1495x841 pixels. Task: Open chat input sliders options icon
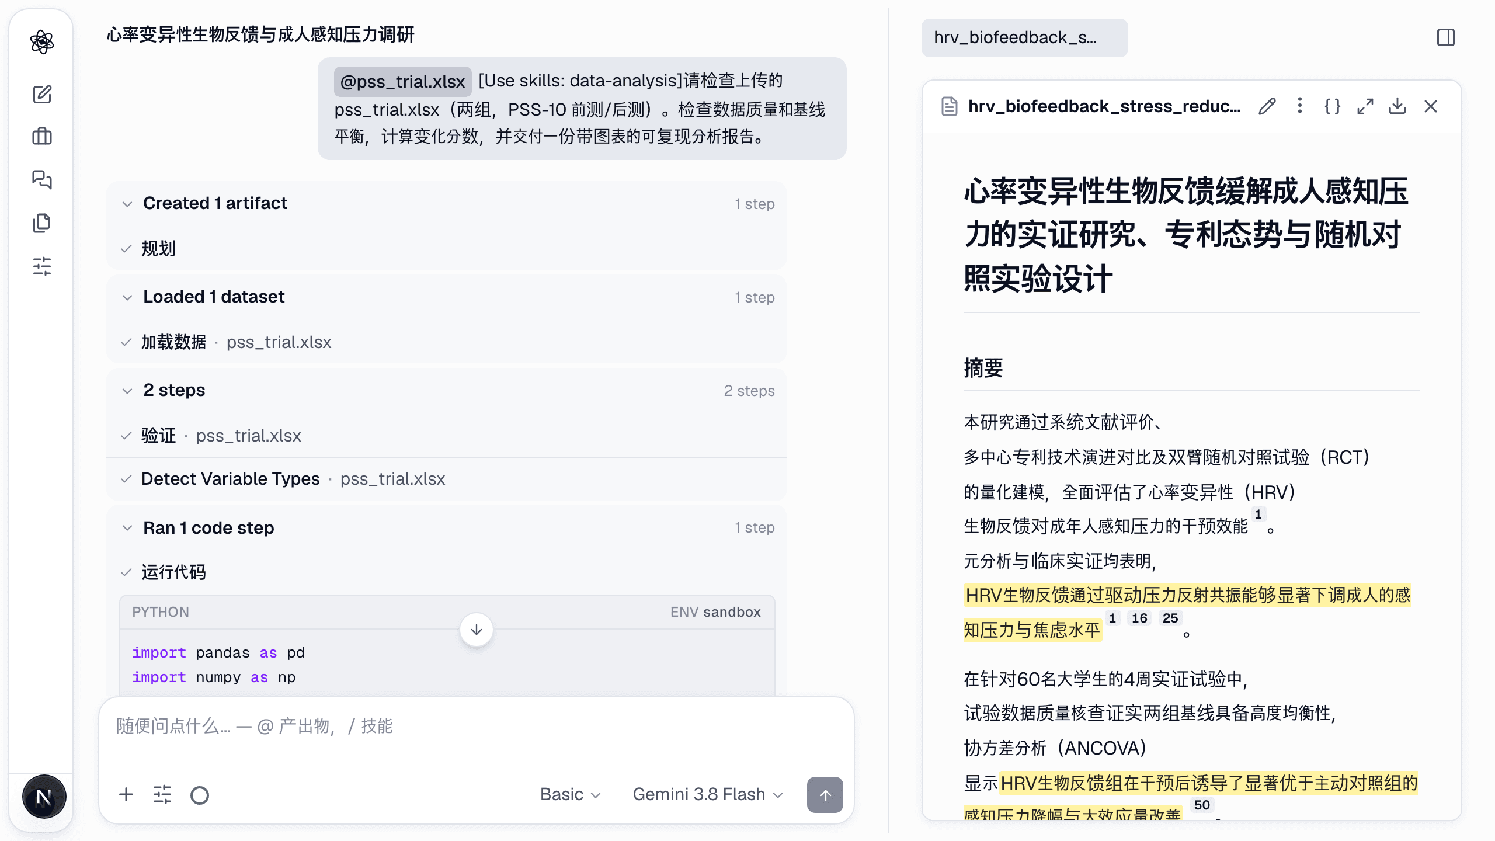tap(162, 795)
